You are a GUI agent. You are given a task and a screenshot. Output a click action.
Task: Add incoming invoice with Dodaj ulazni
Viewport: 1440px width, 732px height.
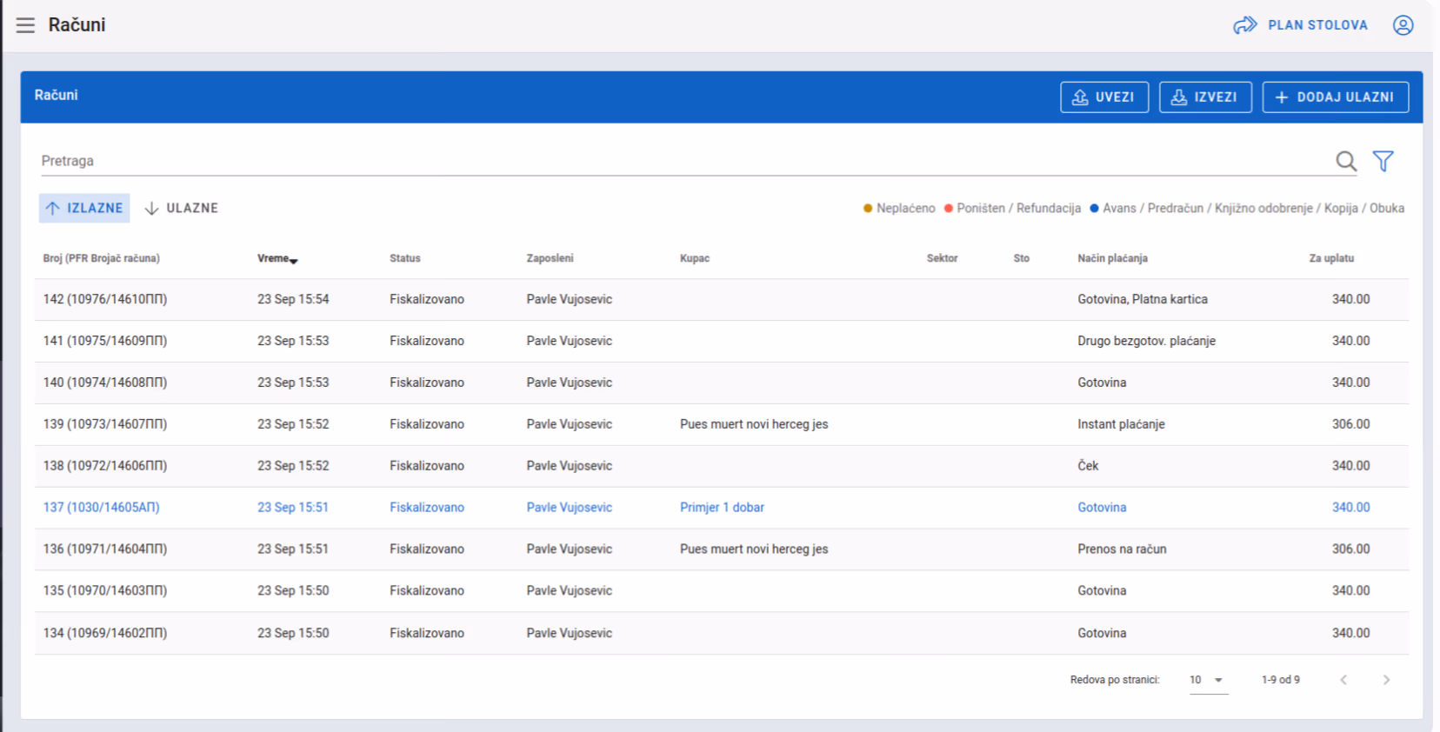(1336, 97)
